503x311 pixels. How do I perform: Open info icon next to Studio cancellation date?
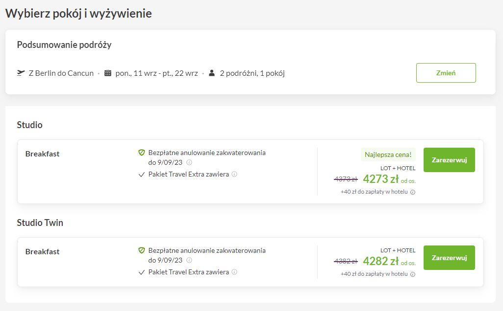pyautogui.click(x=189, y=162)
